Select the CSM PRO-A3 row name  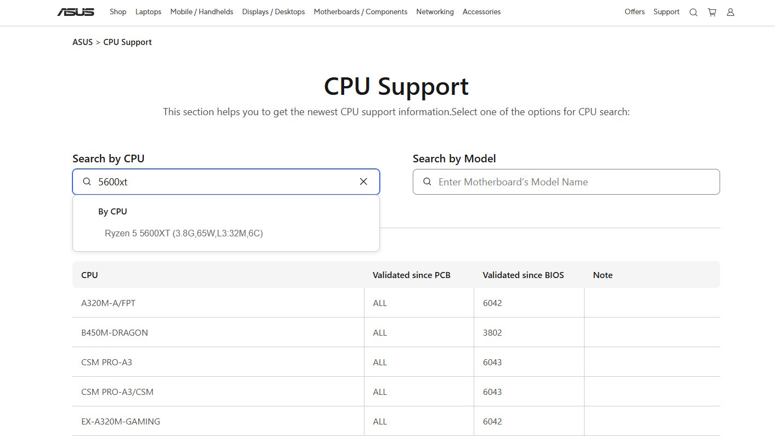point(106,362)
